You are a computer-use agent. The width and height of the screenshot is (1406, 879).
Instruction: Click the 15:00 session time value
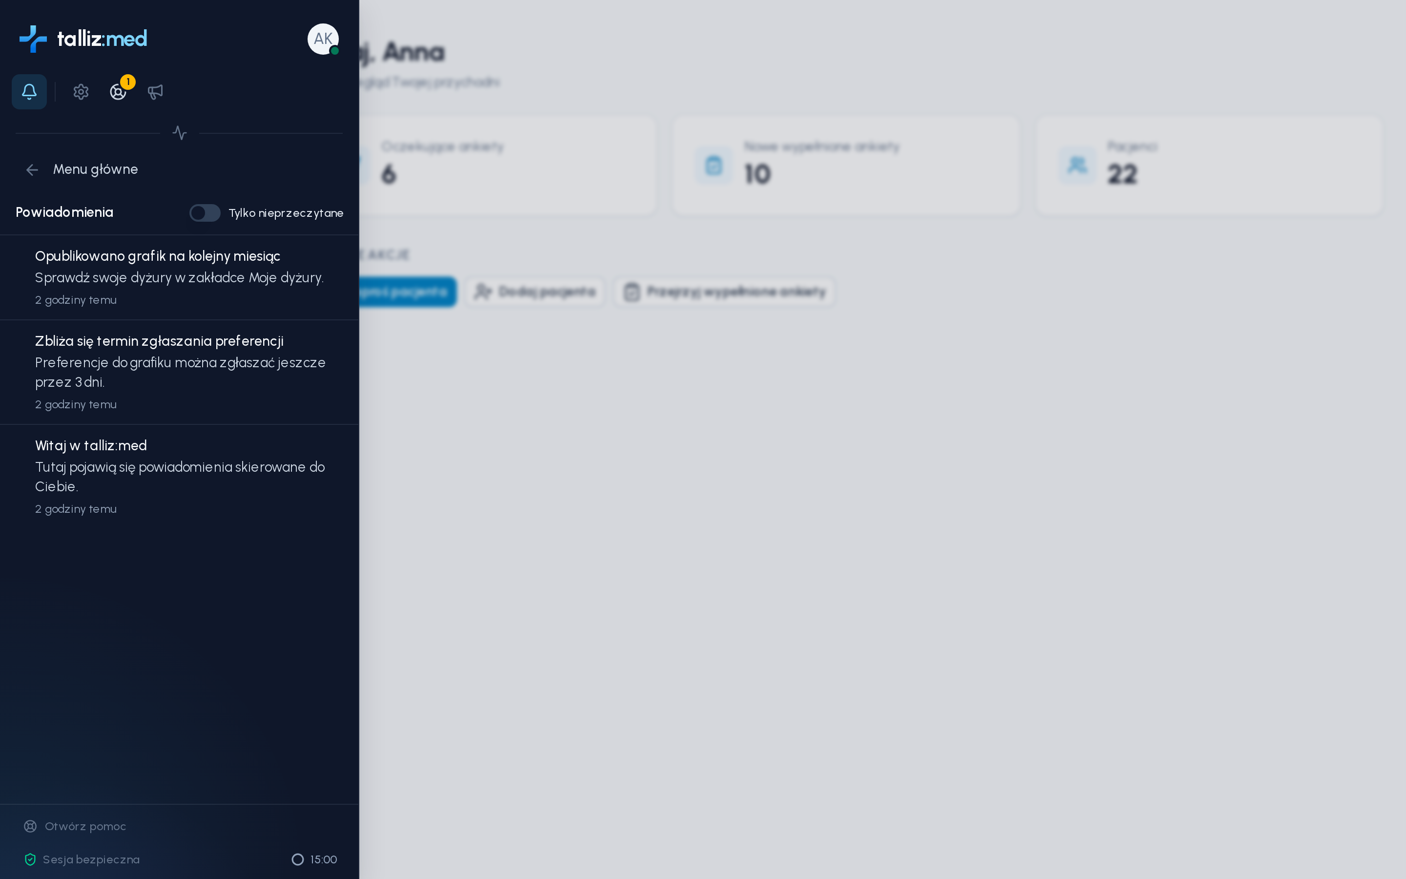coord(324,859)
